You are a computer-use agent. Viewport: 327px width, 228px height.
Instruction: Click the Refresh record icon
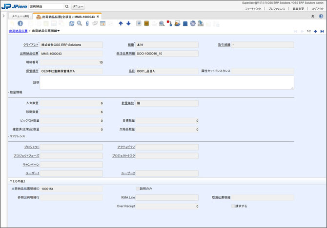72,23
